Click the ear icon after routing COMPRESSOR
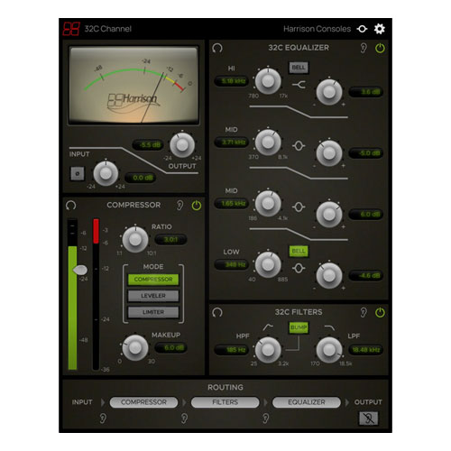 tap(184, 419)
